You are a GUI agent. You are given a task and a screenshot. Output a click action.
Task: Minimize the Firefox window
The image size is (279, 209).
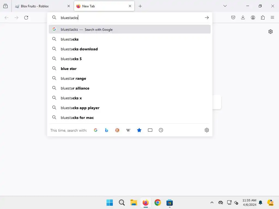point(247,6)
